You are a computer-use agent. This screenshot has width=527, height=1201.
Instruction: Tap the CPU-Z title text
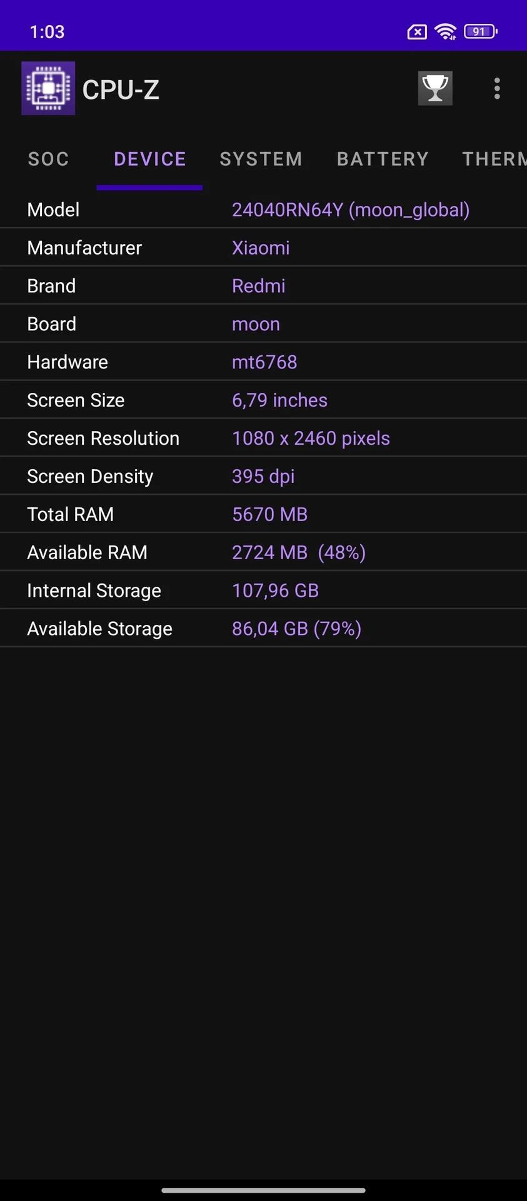tap(120, 89)
